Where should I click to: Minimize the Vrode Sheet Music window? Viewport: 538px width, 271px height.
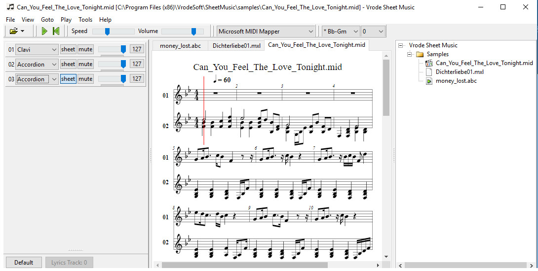[x=480, y=7]
